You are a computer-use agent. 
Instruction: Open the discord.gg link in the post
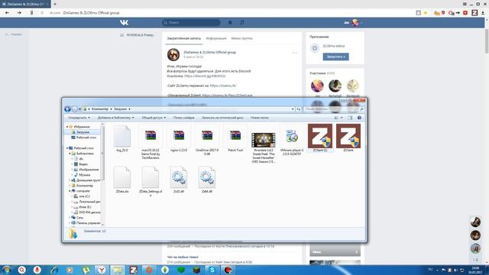point(205,76)
